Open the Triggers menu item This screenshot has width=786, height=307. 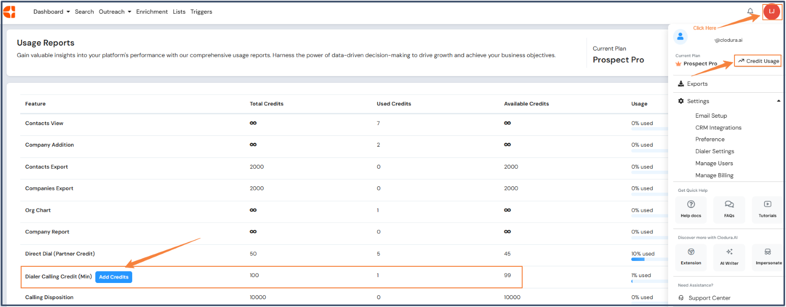coord(201,12)
